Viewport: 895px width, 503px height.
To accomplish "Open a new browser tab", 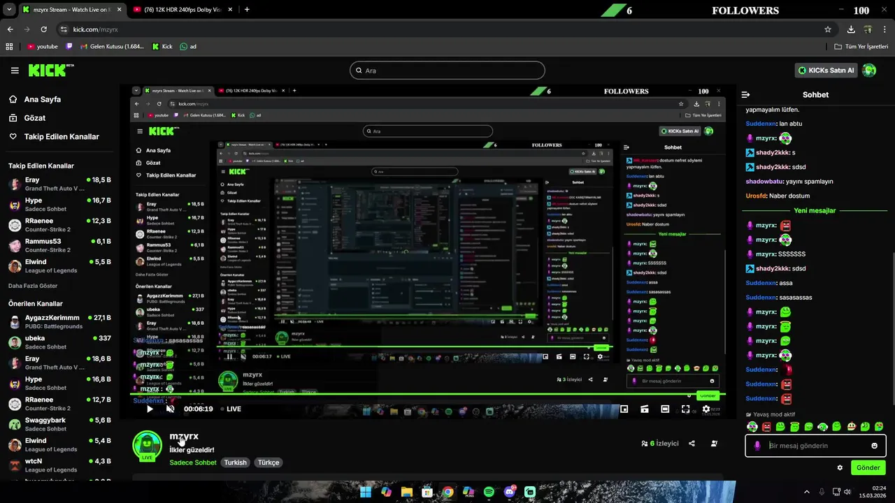I will click(x=247, y=10).
